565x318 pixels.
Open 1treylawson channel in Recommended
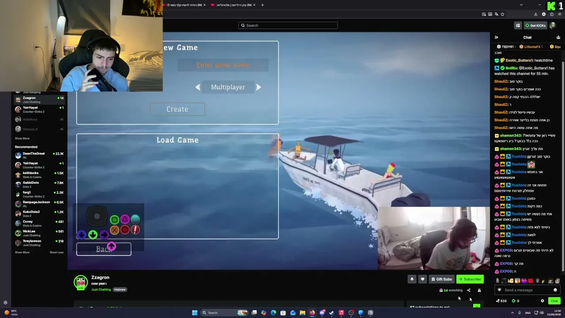point(39,242)
